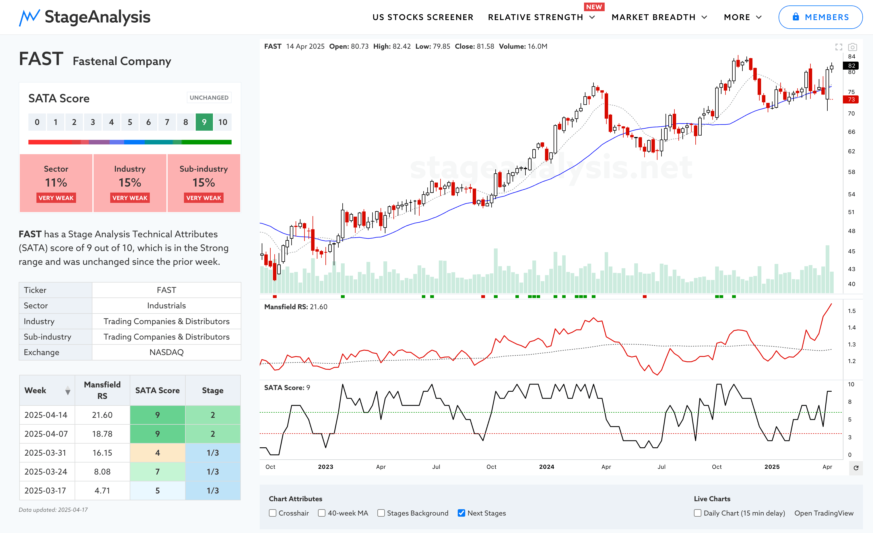Open US Stocks Screener menu item
The image size is (873, 533).
[x=423, y=17]
